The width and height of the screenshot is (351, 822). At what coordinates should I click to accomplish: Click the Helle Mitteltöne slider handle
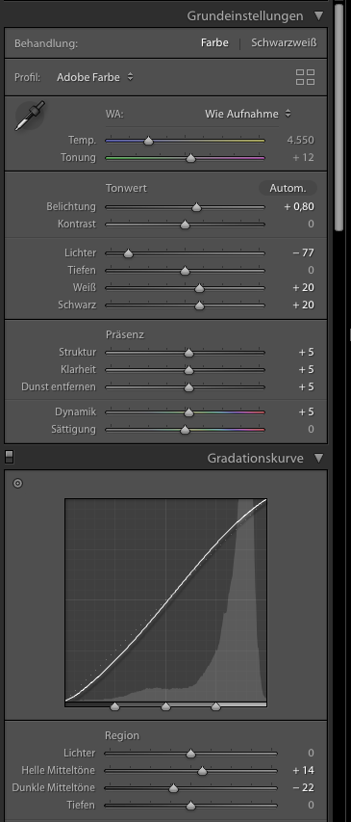click(203, 771)
